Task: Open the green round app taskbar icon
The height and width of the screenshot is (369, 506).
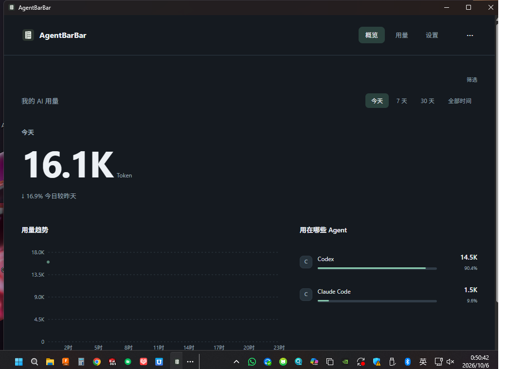Action: coord(128,362)
